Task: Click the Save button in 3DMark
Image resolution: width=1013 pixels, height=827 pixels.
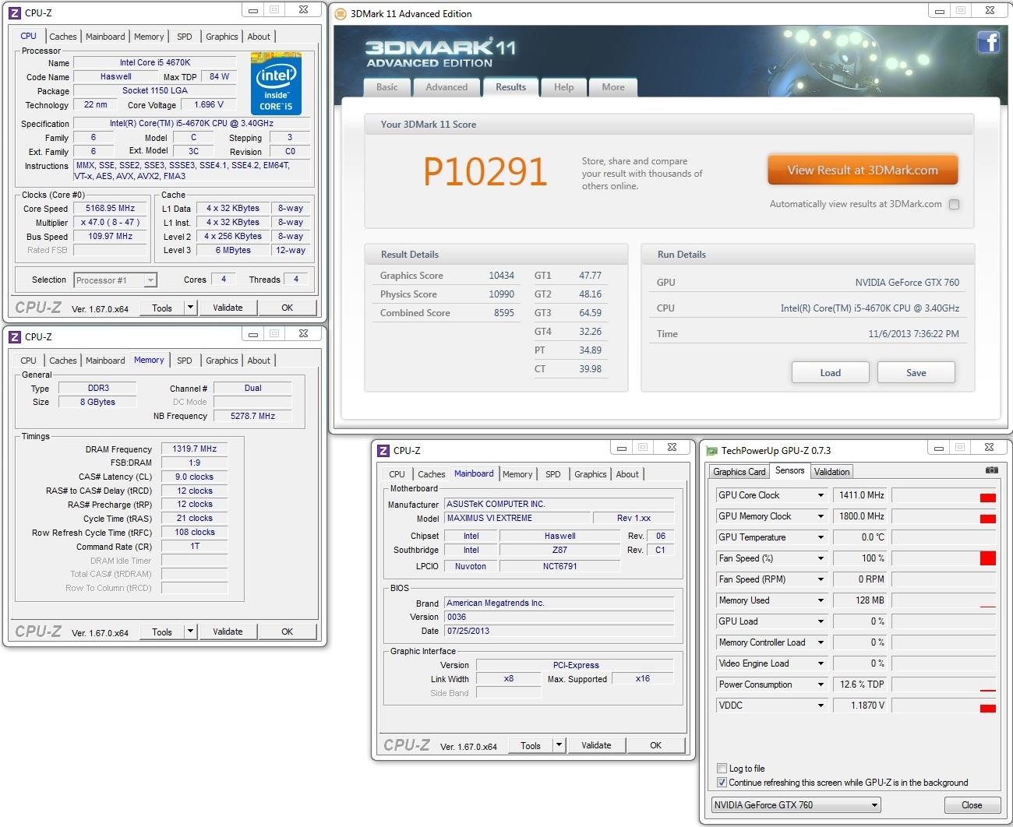Action: click(916, 372)
